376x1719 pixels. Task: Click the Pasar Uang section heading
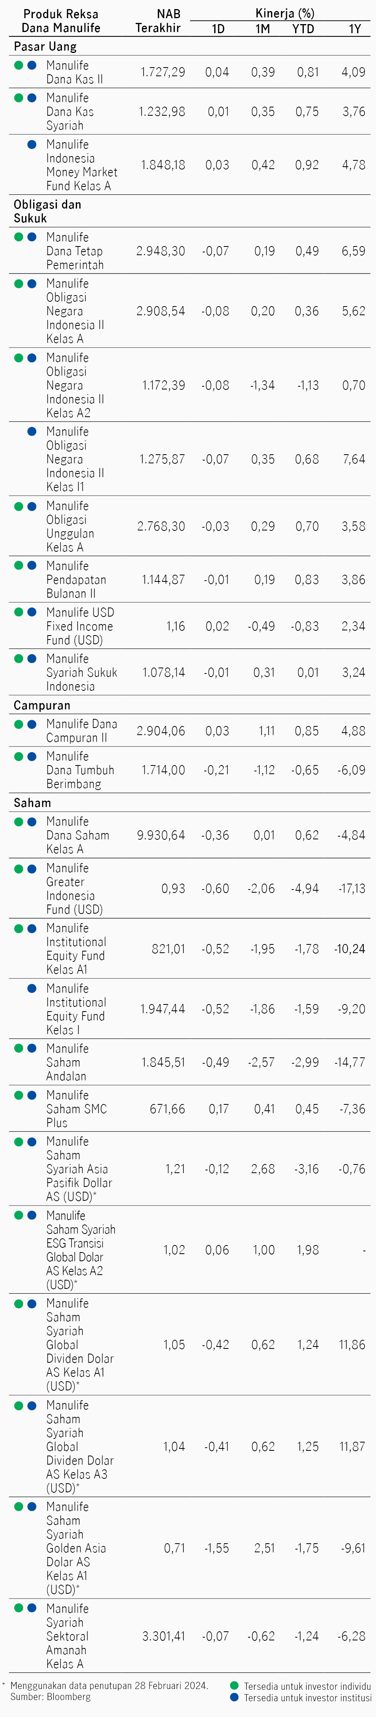45,47
